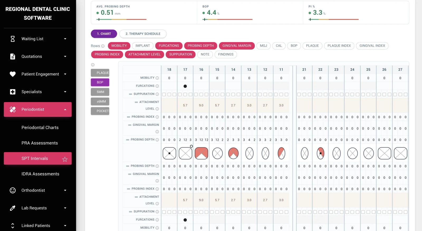Click the Avg. Probing Depth gauge bar
Image resolution: width=422 pixels, height=231 pixels.
click(x=122, y=19)
